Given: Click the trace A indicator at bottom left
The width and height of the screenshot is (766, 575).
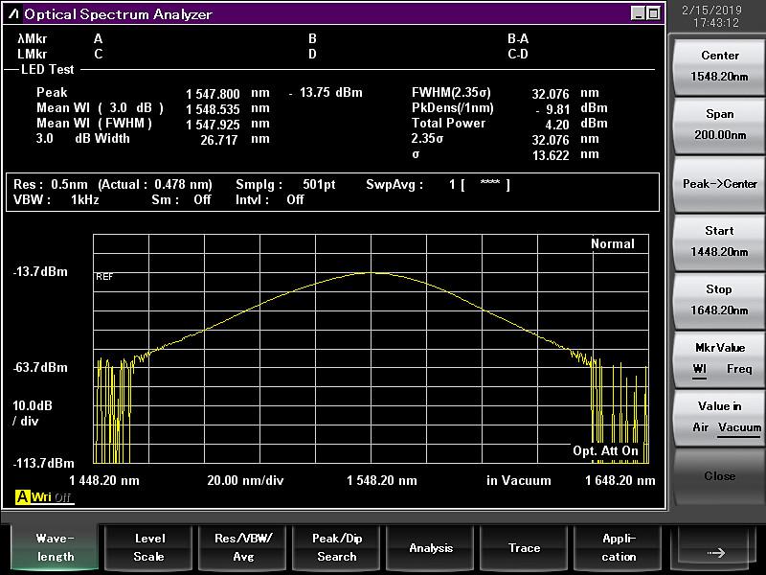Looking at the screenshot, I should 22,496.
